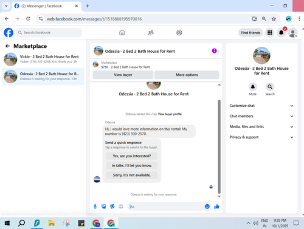Image resolution: width=304 pixels, height=229 pixels.
Task: Click scroll-down arrow of chat scrollbar
Action: [219, 196]
